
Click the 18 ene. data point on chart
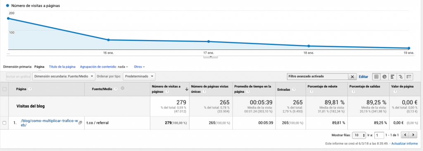tap(309, 46)
